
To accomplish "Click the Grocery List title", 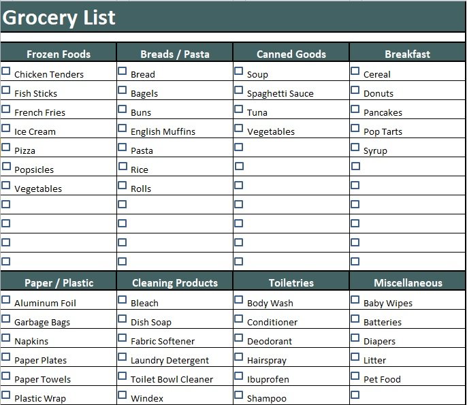I will [59, 17].
